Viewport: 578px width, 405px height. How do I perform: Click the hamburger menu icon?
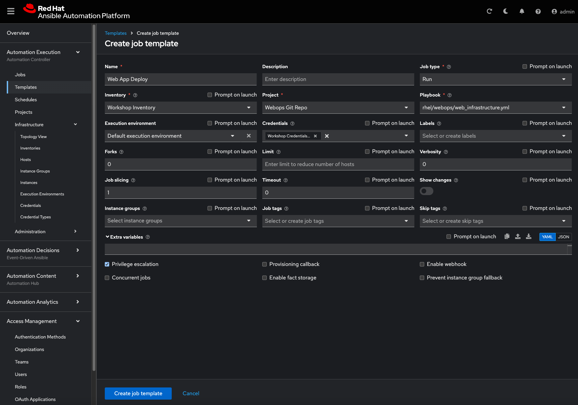tap(11, 11)
